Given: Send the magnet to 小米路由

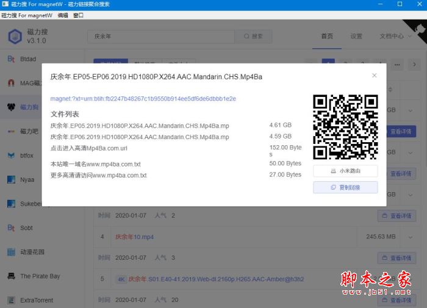Looking at the screenshot, I should 345,171.
